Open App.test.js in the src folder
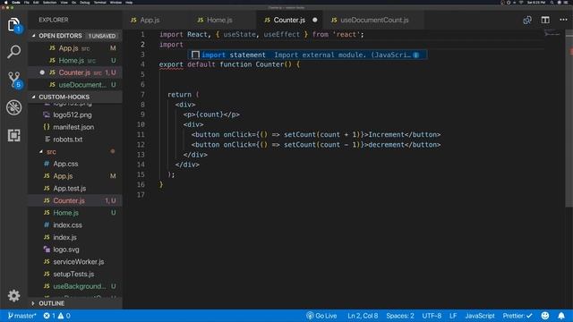This screenshot has height=322, width=573. 75,189
